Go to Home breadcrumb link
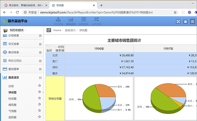The height and width of the screenshot is (121, 197). [57, 30]
